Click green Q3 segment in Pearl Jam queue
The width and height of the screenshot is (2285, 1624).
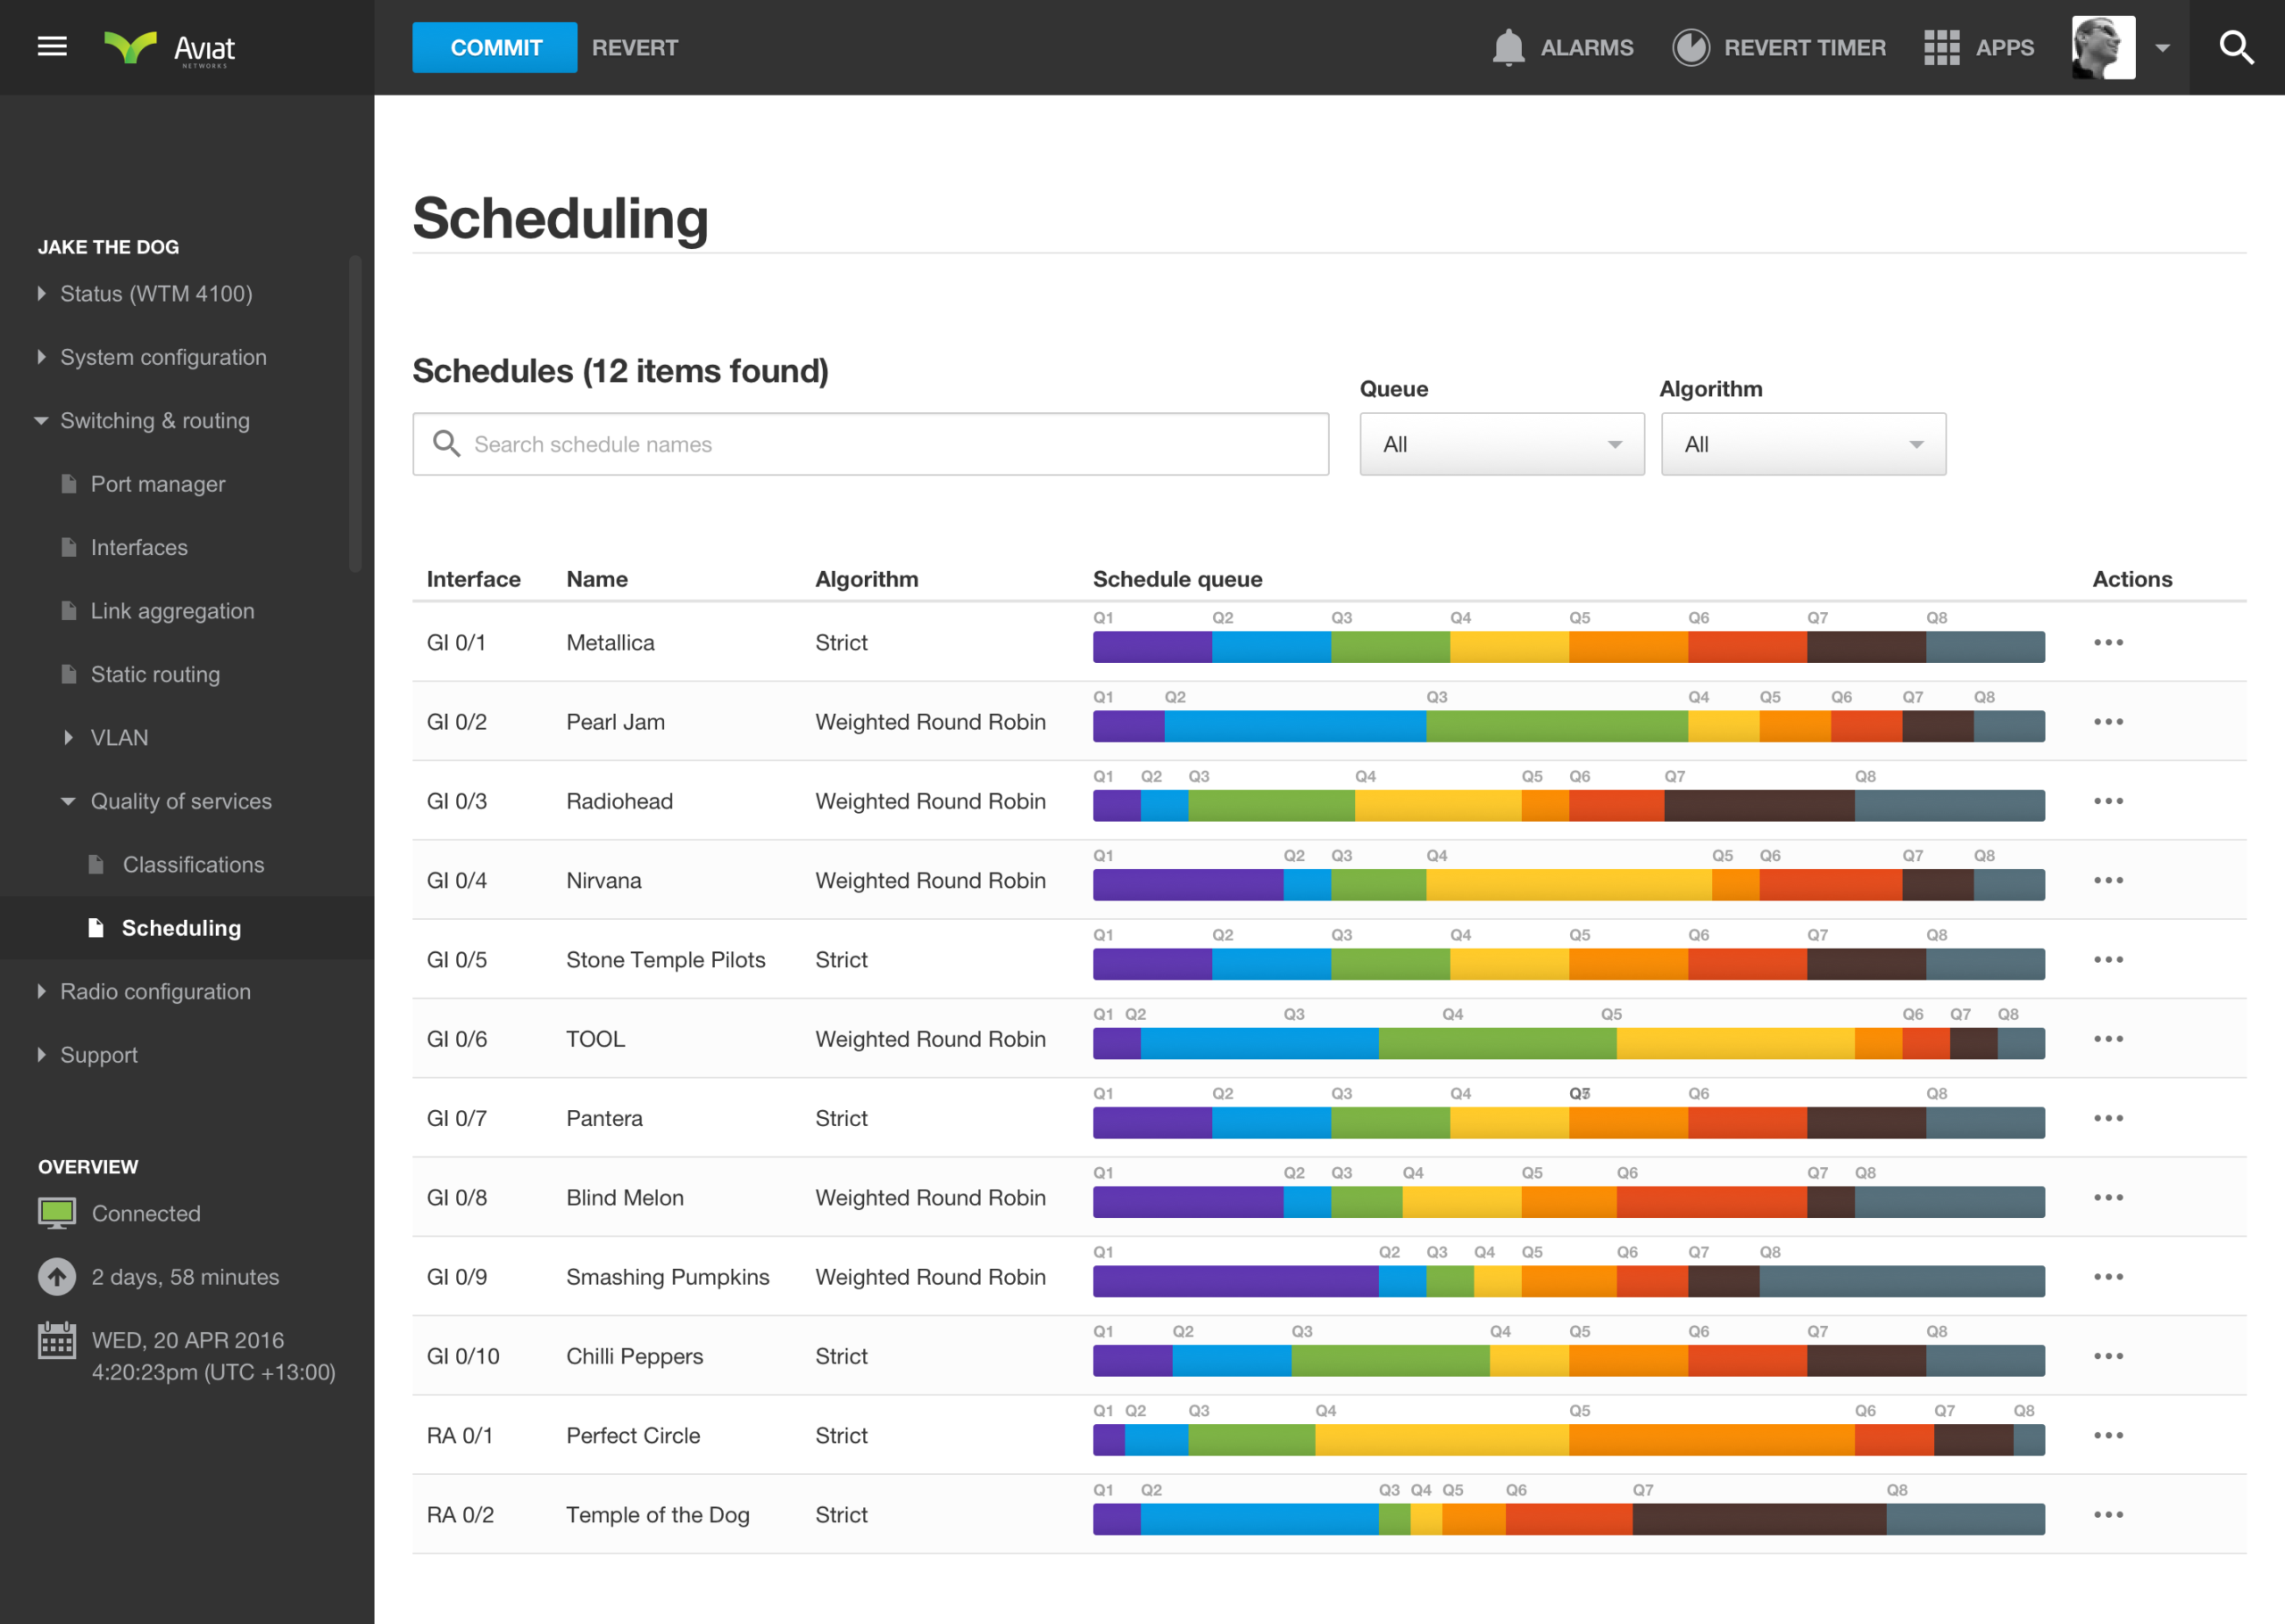(x=1557, y=726)
